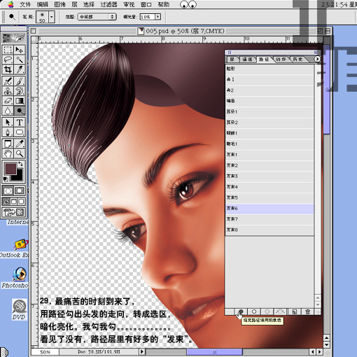Select the Type tool
Screen dimensions: 357x357
click(x=20, y=122)
